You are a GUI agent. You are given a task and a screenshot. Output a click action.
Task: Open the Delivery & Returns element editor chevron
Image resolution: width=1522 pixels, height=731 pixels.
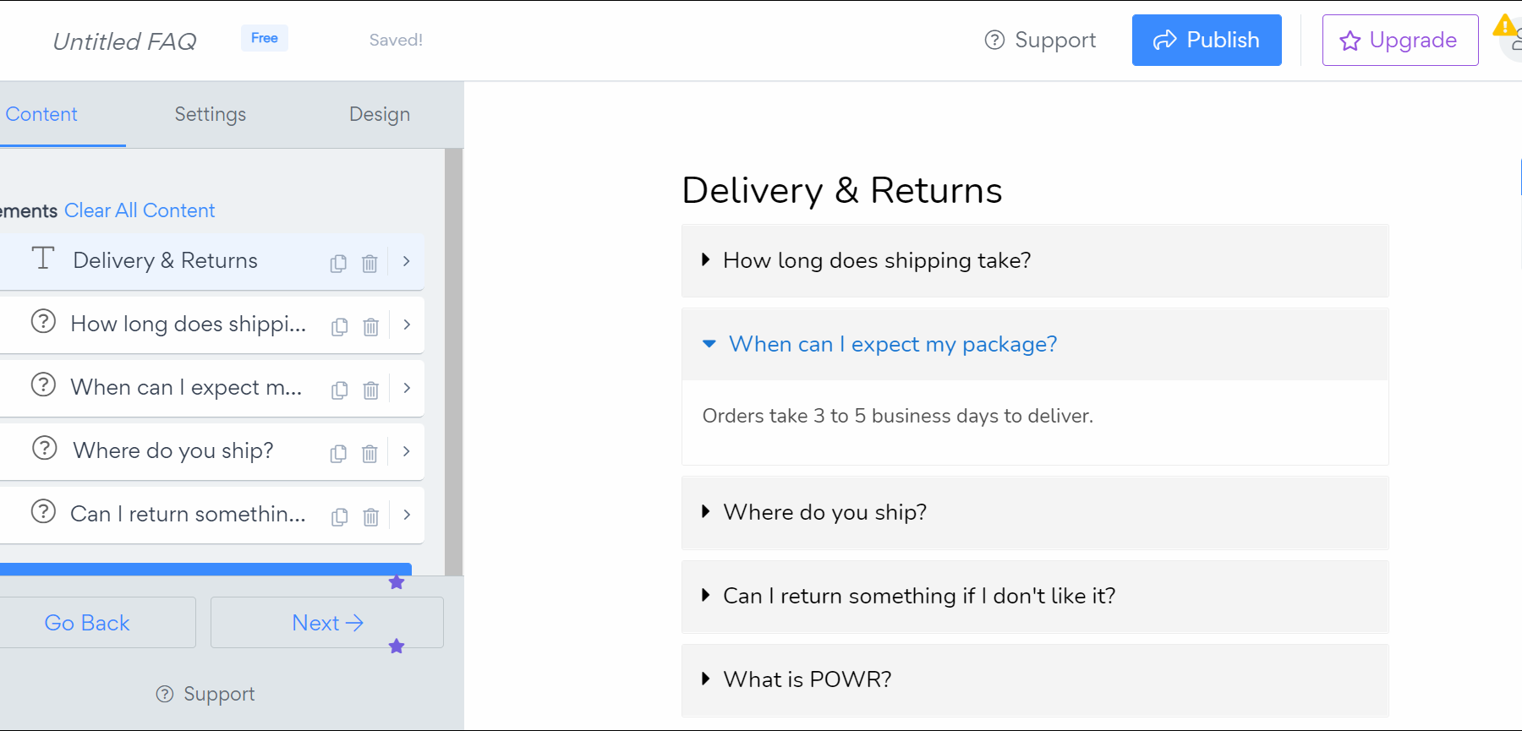point(407,262)
